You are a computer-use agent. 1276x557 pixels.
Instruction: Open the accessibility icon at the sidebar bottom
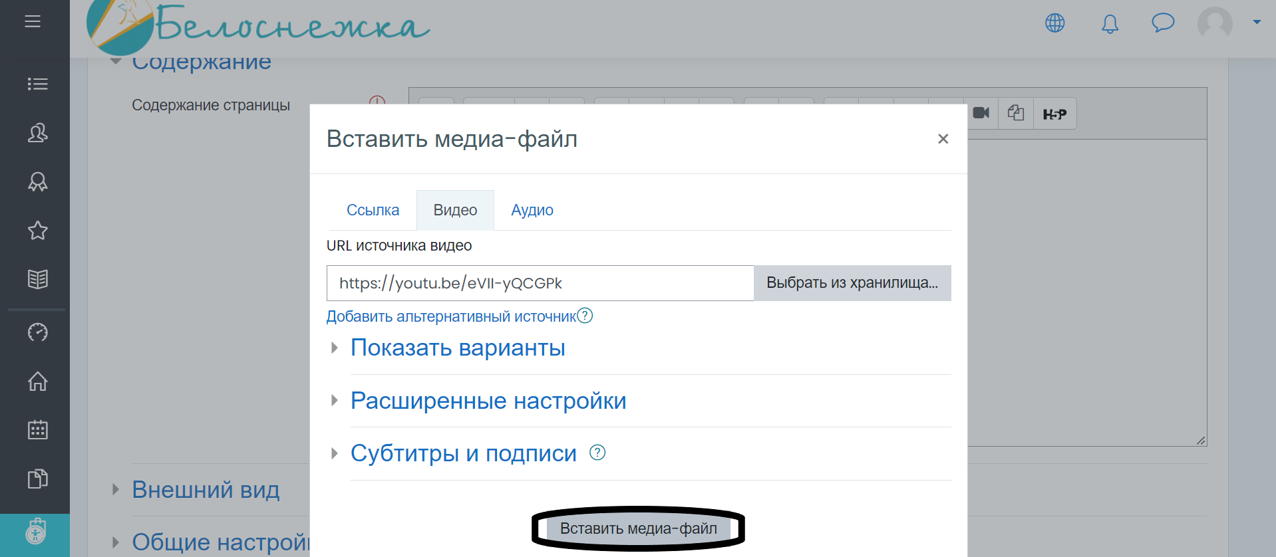[35, 533]
